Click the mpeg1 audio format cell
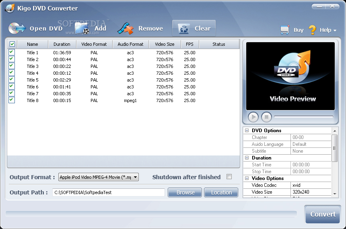Screen dimensions: 346x229 click(130, 100)
